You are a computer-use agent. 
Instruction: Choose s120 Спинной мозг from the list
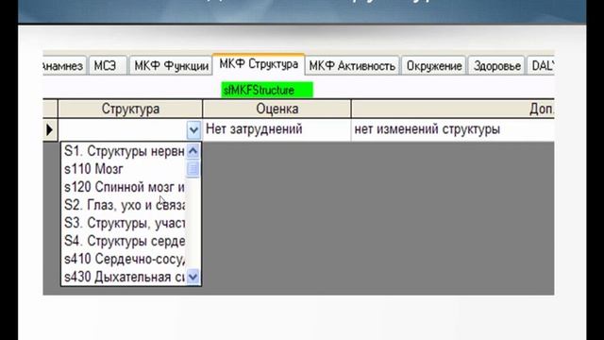124,187
